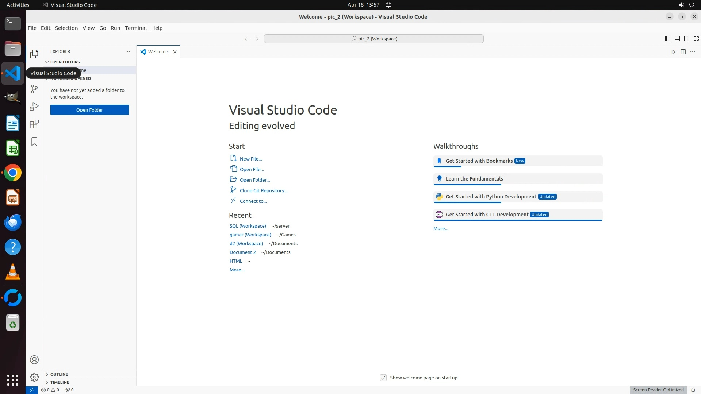This screenshot has height=394, width=701.
Task: Open the Source Control view
Action: pyautogui.click(x=34, y=89)
